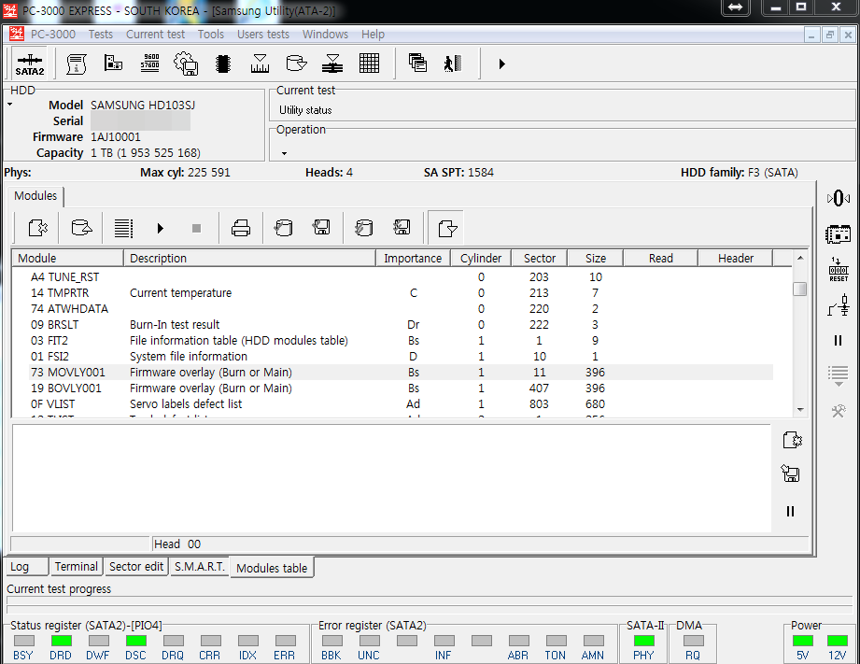Sort by the Size column header
Viewport: 860px width, 664px height.
click(596, 258)
